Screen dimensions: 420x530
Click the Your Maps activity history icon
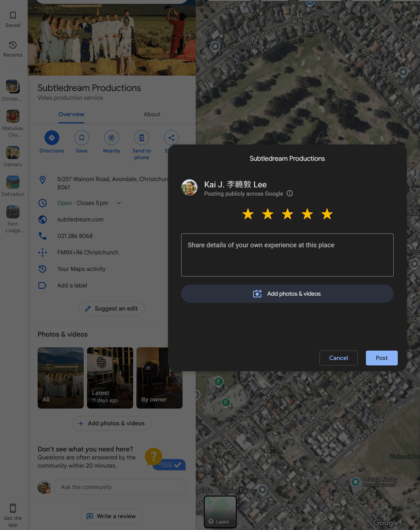tap(43, 269)
